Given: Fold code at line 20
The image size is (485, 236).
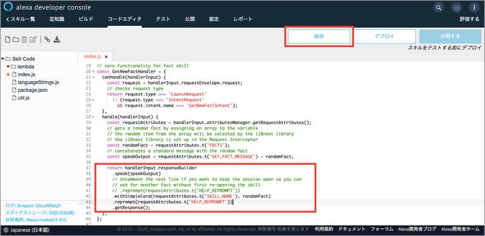Looking at the screenshot, I should [93, 71].
